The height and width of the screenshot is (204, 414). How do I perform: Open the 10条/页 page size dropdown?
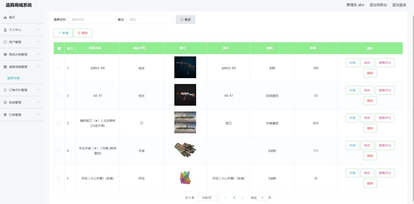208,198
